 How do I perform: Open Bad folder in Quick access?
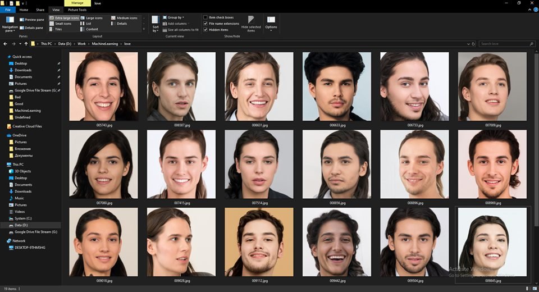click(x=15, y=97)
